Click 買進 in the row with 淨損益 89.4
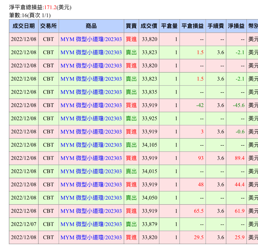Screen dimensions: 258x249 [x=131, y=158]
